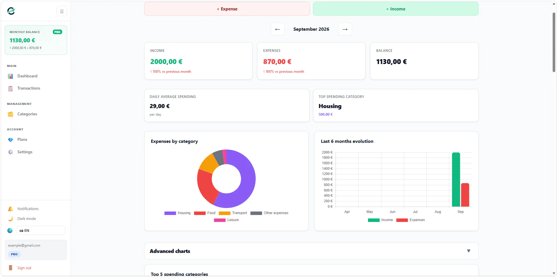Toggle Expenses legend in evolution chart
The width and height of the screenshot is (557, 277).
coord(410,220)
